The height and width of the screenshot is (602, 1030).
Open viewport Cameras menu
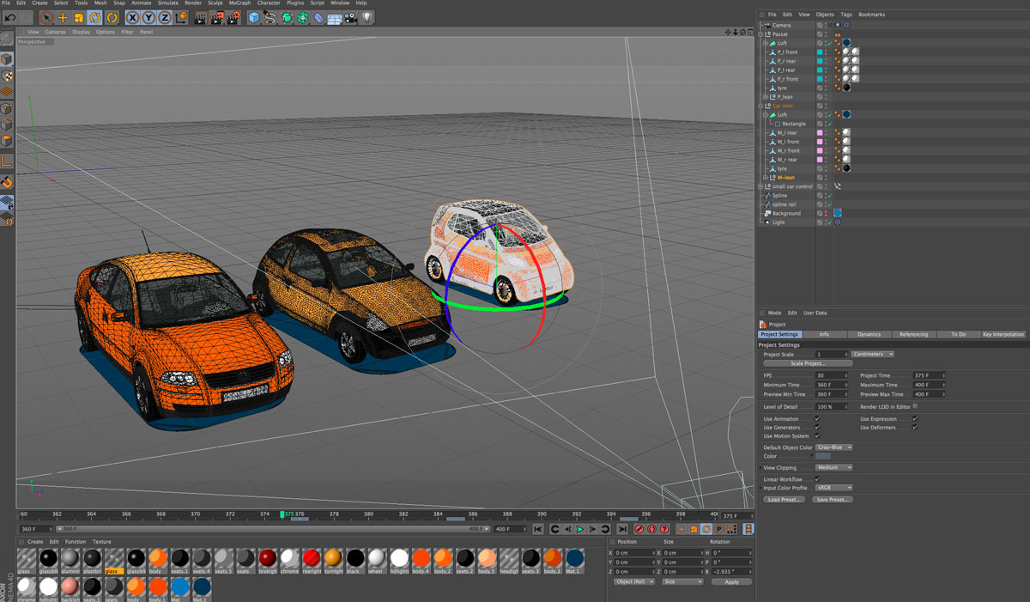(55, 32)
